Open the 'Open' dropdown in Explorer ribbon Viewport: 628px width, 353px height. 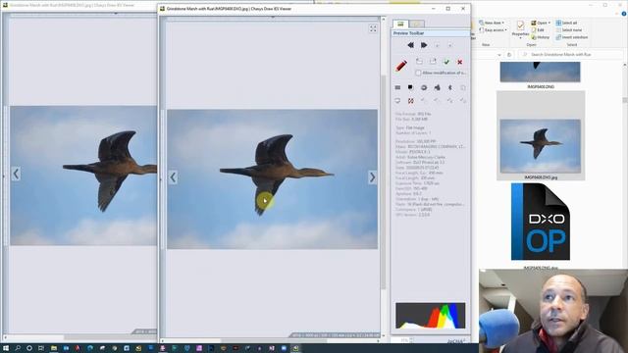541,23
